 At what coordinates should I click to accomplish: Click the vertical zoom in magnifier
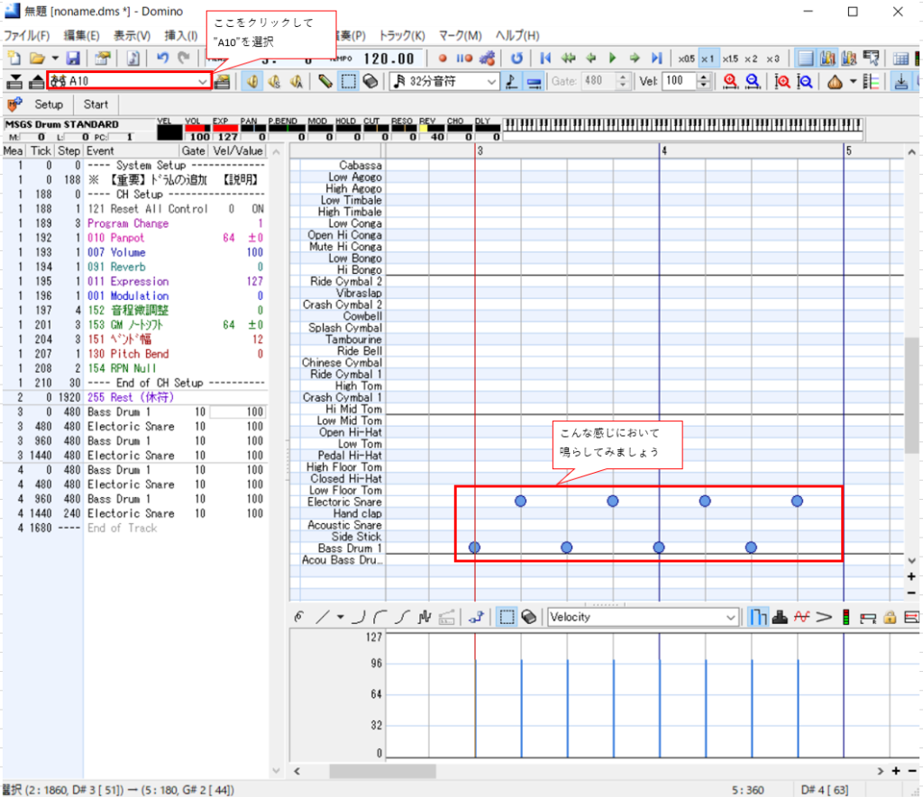782,81
